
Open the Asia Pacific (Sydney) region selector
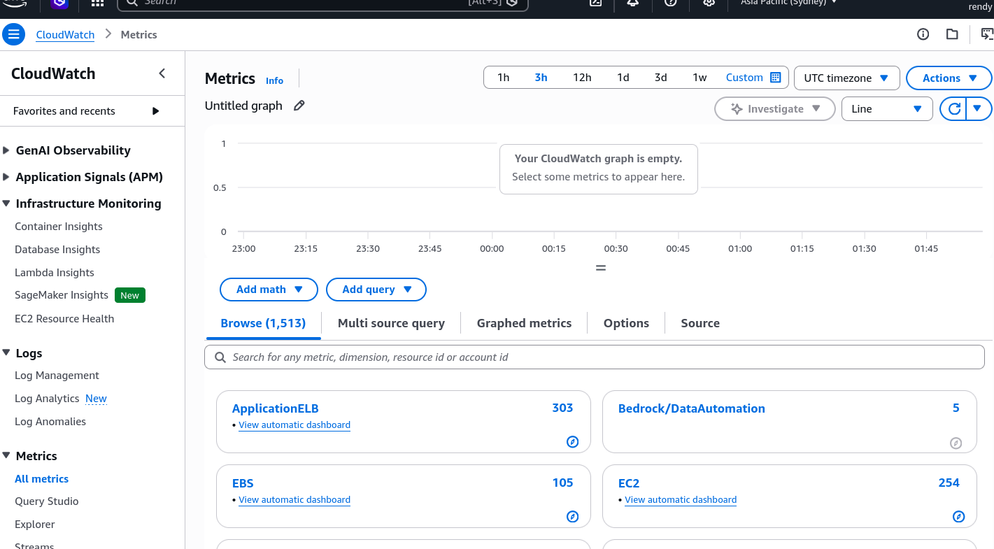[788, 3]
